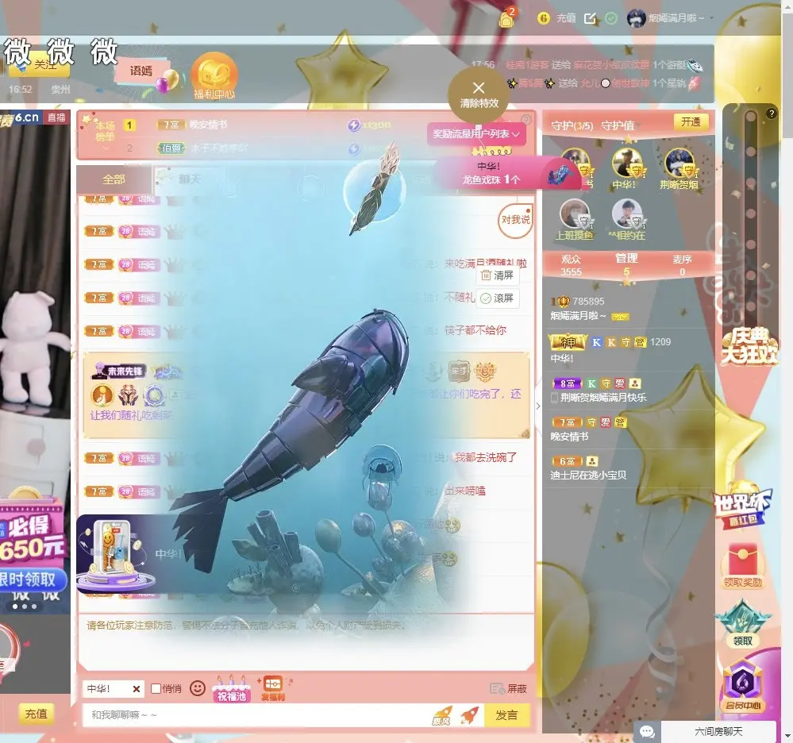The width and height of the screenshot is (793, 743).
Task: Send the message with the 发言 button
Action: (506, 715)
